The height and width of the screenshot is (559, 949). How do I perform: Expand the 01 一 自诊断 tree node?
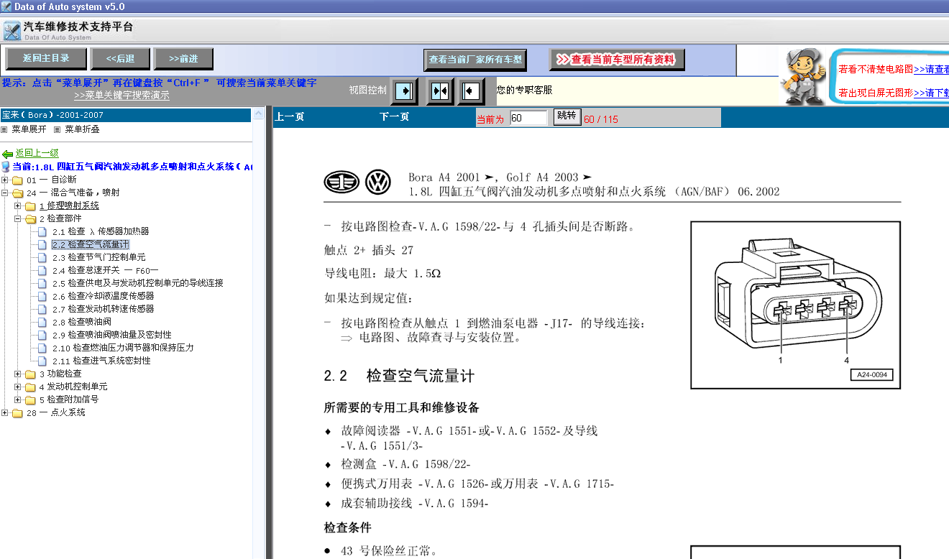point(5,180)
